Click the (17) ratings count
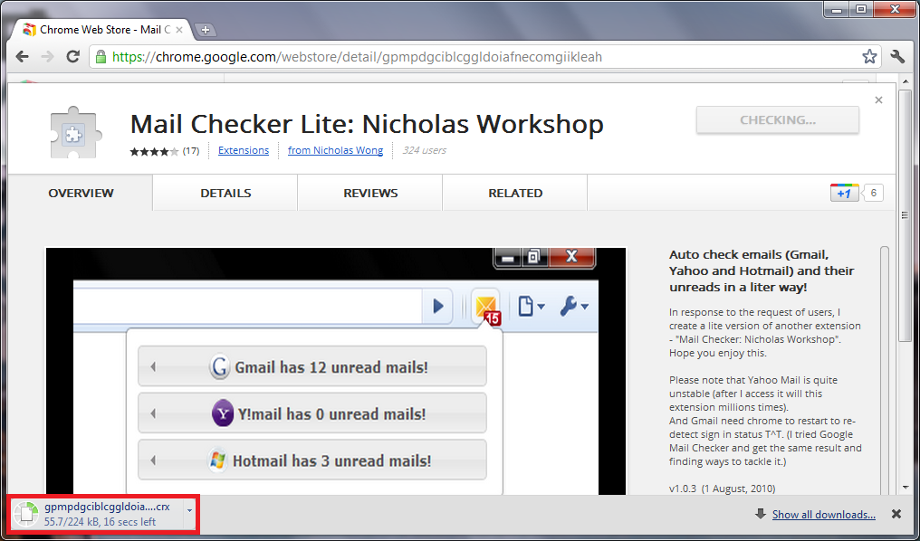 pos(191,151)
